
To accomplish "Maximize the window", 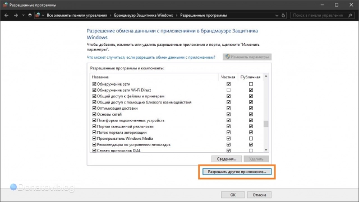I will pos(337,5).
